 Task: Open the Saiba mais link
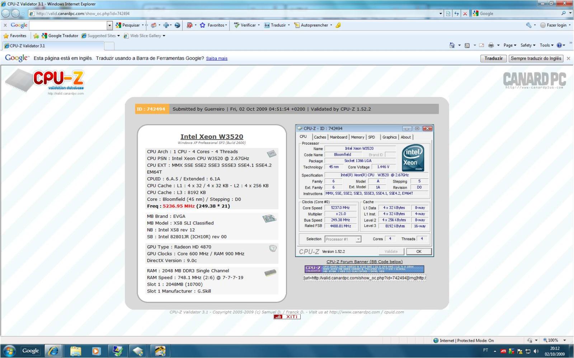click(x=217, y=58)
